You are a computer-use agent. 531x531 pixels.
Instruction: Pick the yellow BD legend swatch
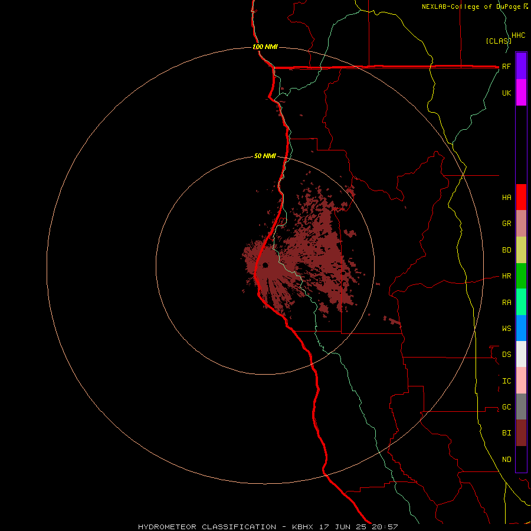tap(521, 250)
